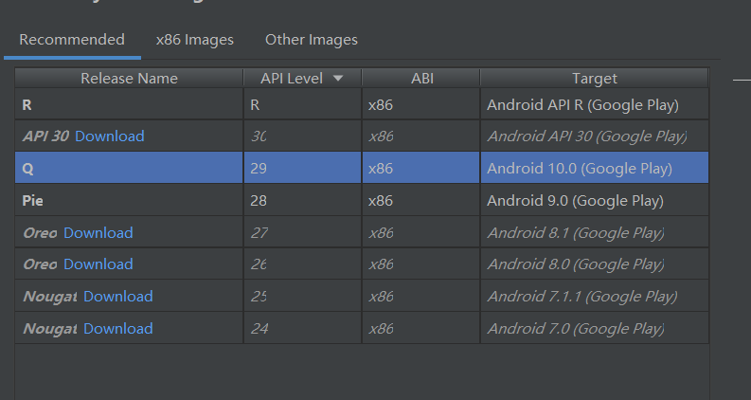Open the x86 Images tab
751x400 pixels.
[x=194, y=39]
